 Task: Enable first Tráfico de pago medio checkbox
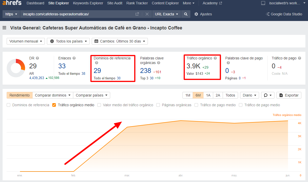coord(196,105)
